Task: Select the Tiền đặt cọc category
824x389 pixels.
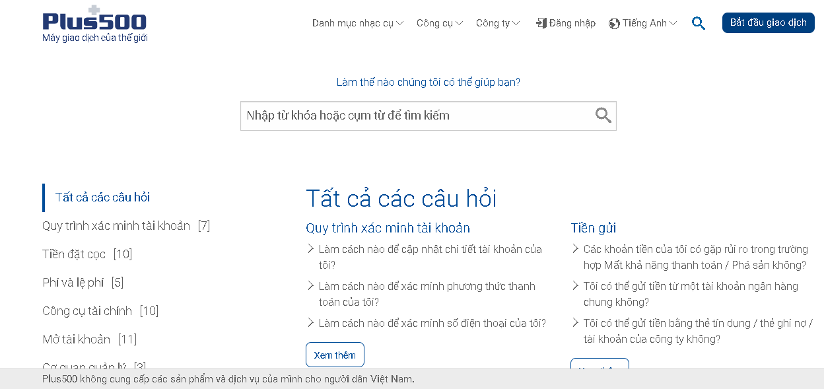Action: [74, 254]
